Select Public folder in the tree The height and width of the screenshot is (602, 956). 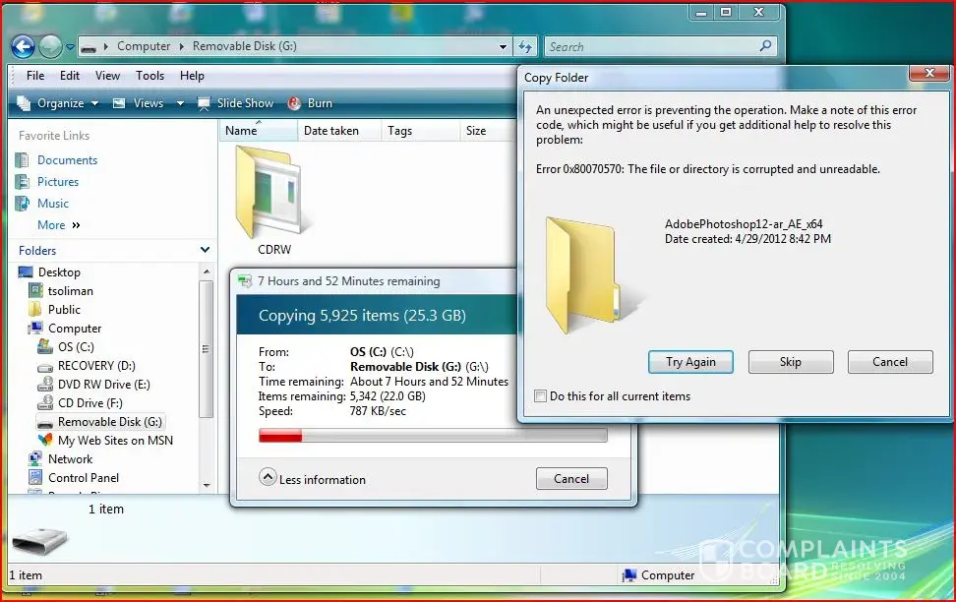click(x=64, y=309)
